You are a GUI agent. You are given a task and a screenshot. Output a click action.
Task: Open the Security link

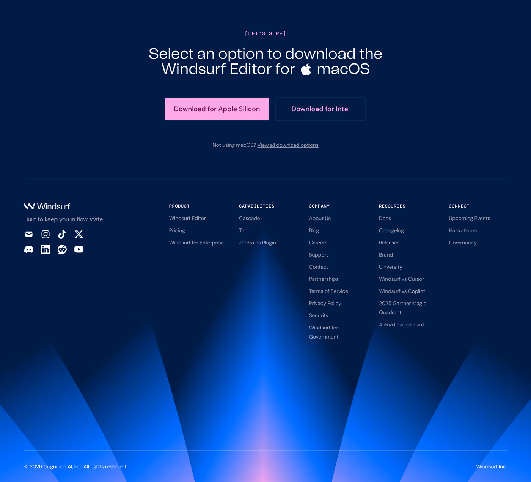(x=319, y=315)
